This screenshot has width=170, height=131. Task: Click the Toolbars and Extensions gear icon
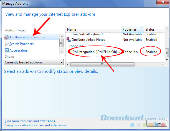coord(6,37)
